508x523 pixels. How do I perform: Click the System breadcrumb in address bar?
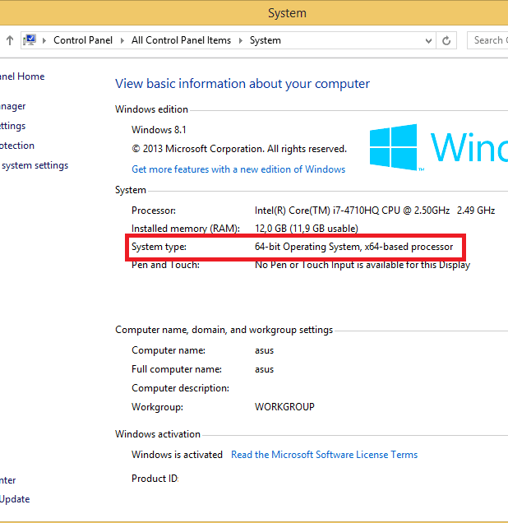(265, 40)
